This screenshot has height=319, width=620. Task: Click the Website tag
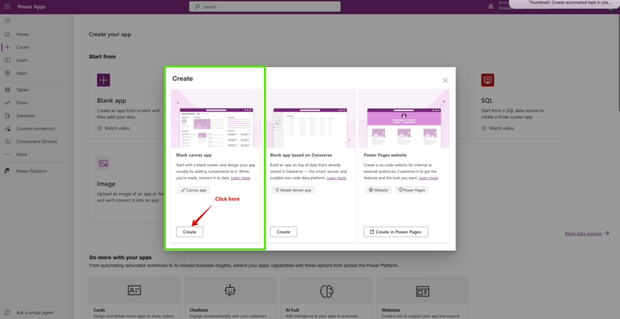click(x=378, y=190)
